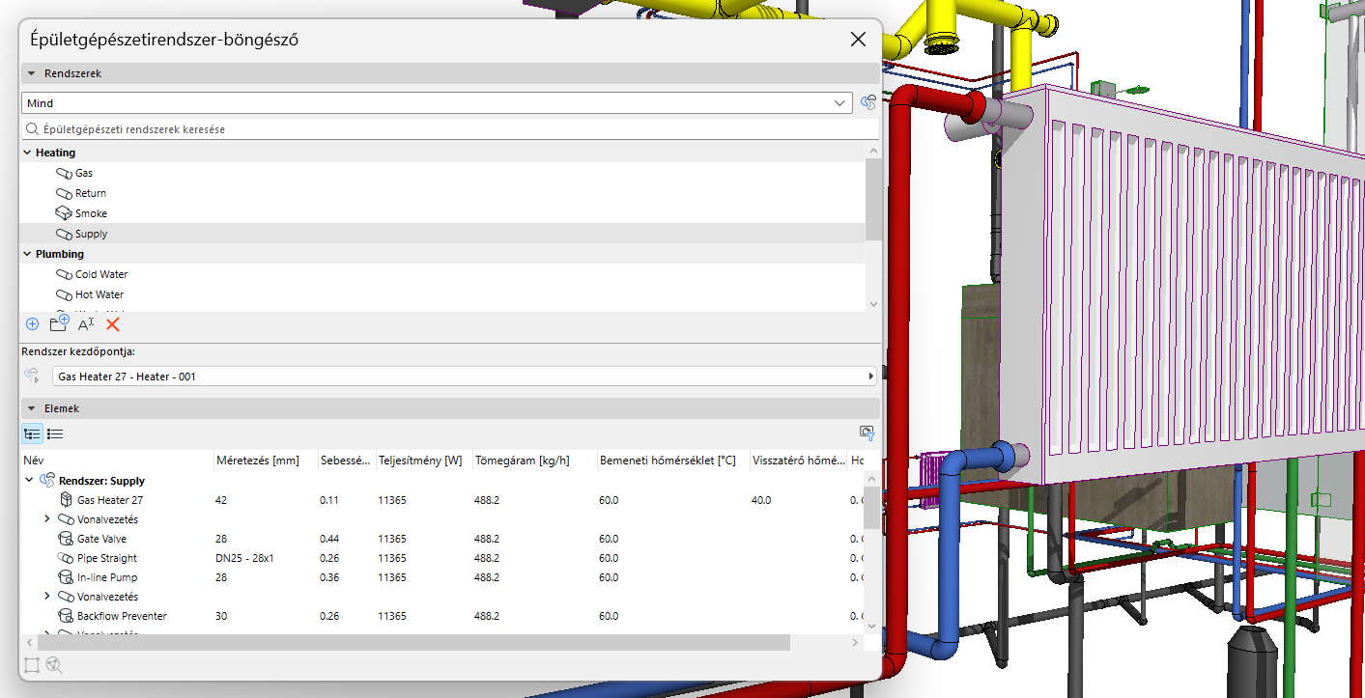Viewport: 1365px width, 698px height.
Task: Collapse the Heating systems group
Action: tap(27, 153)
